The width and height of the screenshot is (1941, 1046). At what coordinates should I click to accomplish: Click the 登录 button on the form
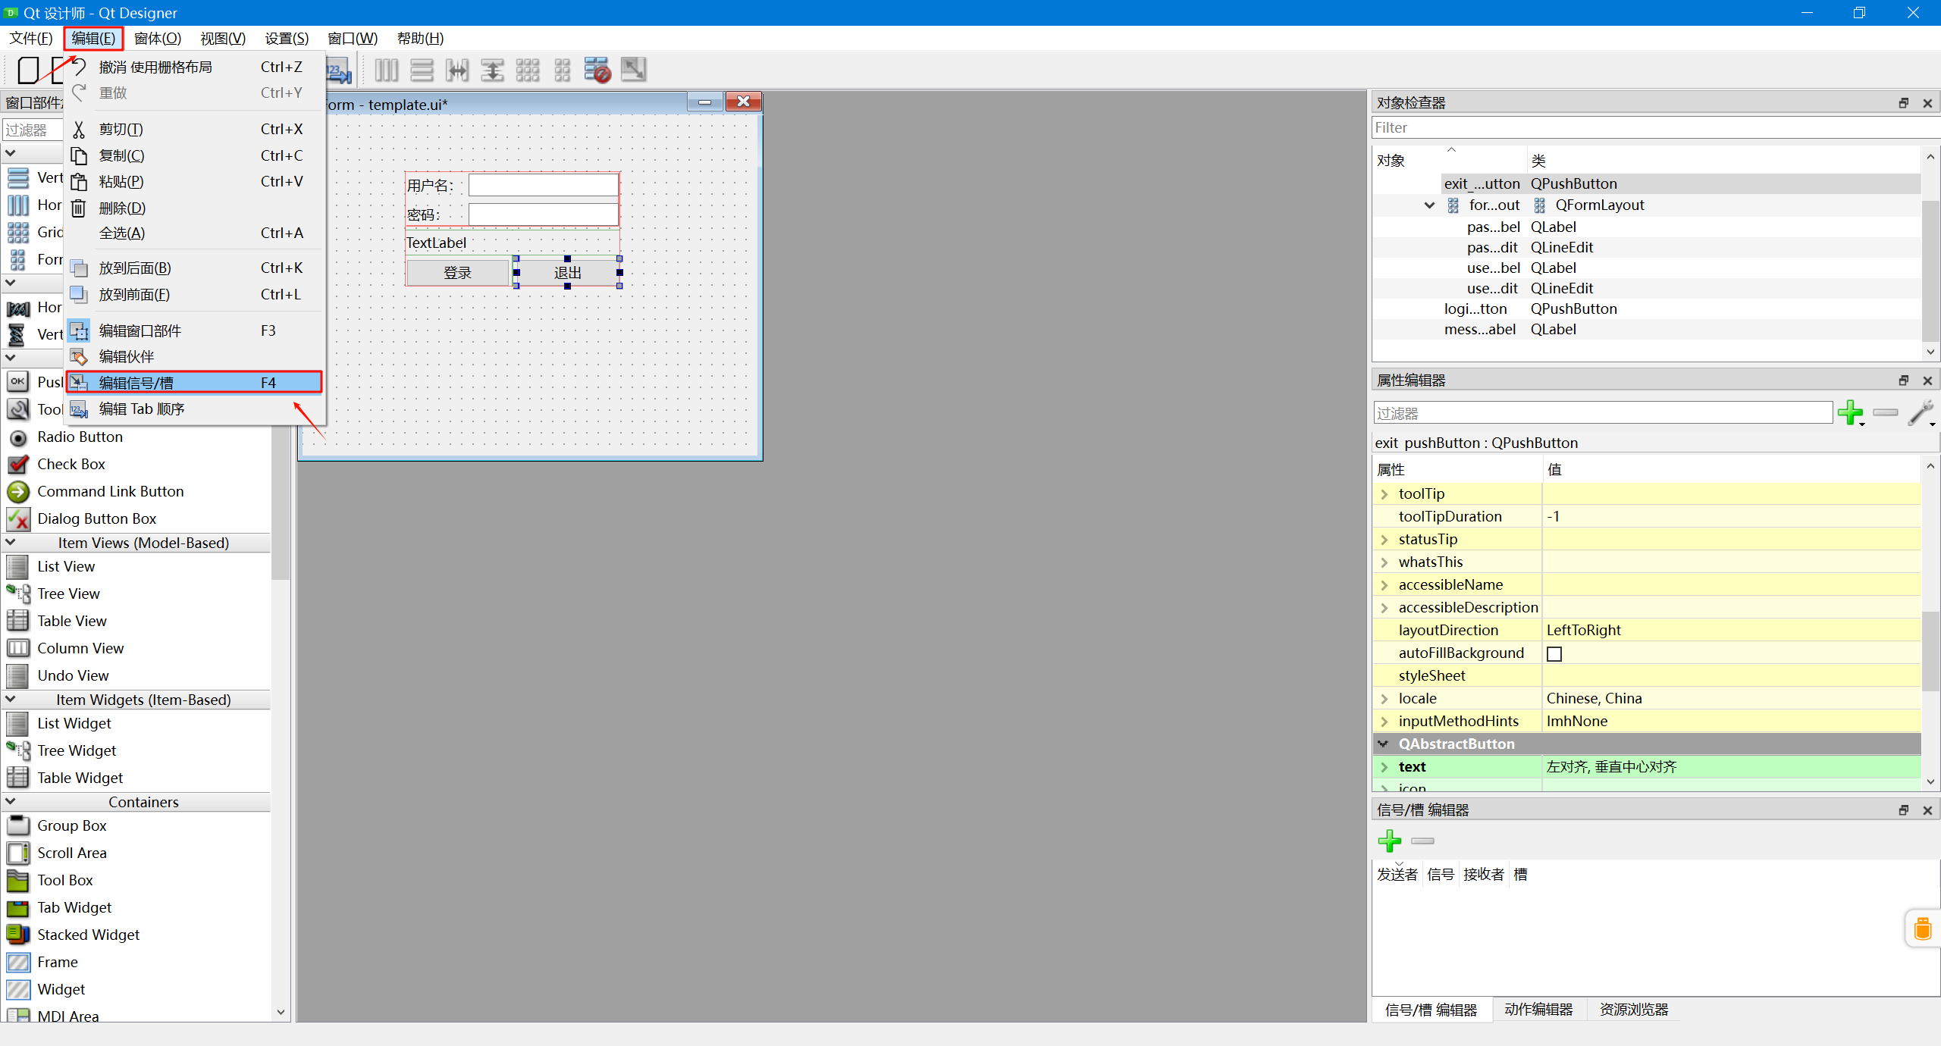457,273
